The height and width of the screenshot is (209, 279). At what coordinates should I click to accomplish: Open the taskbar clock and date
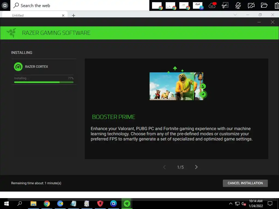[x=256, y=204]
